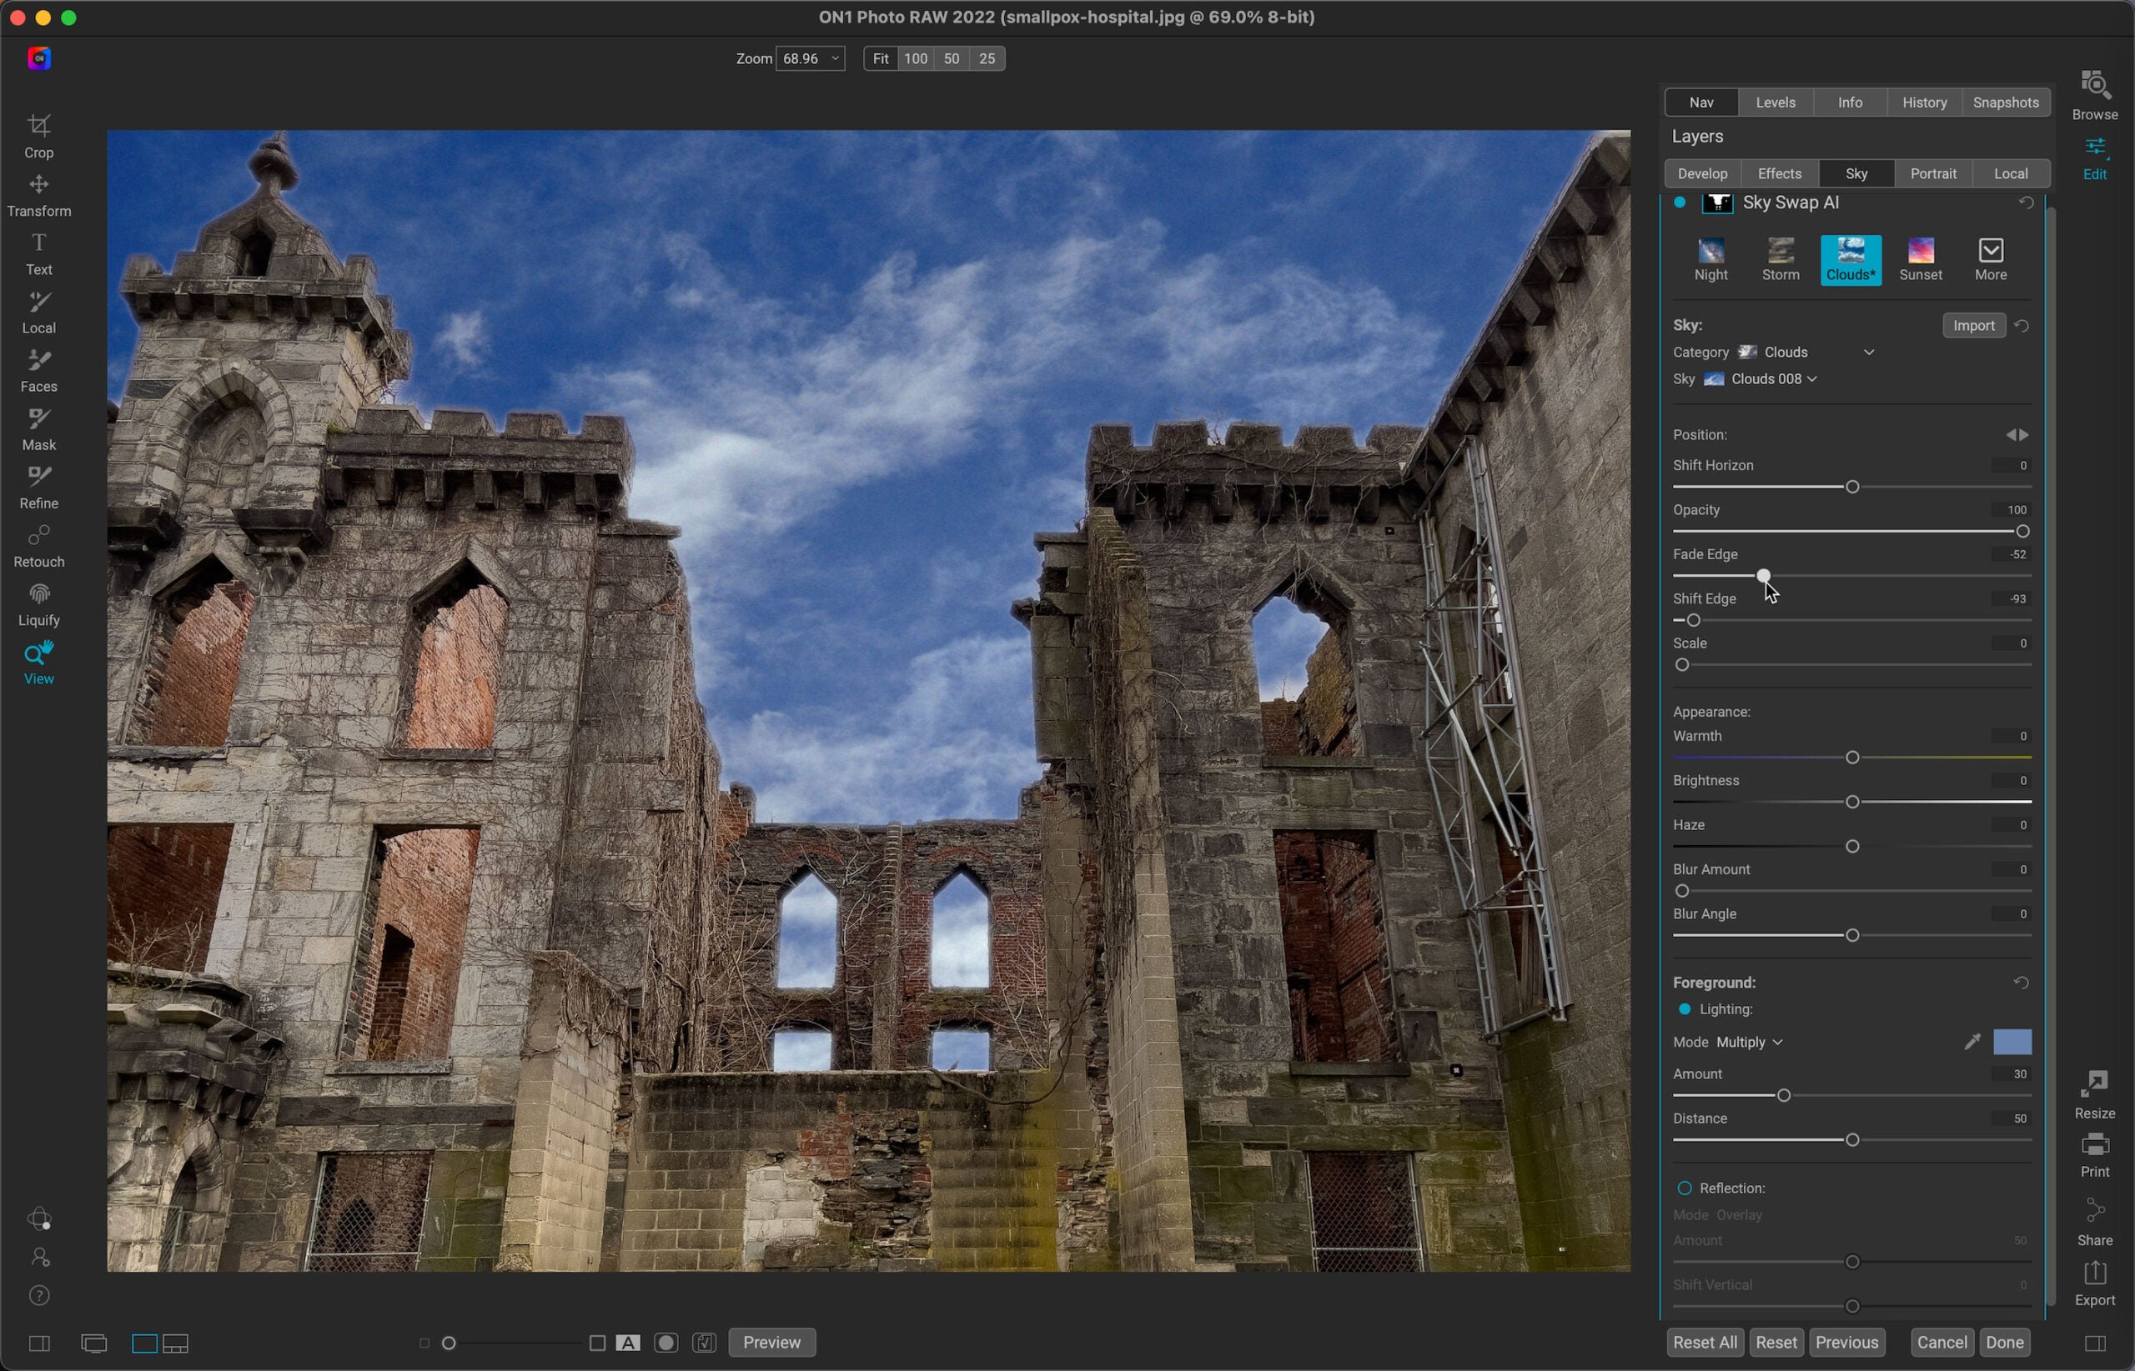Image resolution: width=2135 pixels, height=1371 pixels.
Task: Toggle the Lighting foreground option
Action: tap(1685, 1008)
